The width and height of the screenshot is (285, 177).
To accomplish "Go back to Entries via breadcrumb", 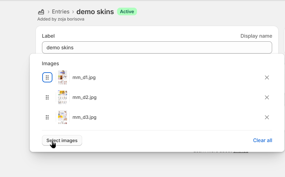I will [61, 12].
